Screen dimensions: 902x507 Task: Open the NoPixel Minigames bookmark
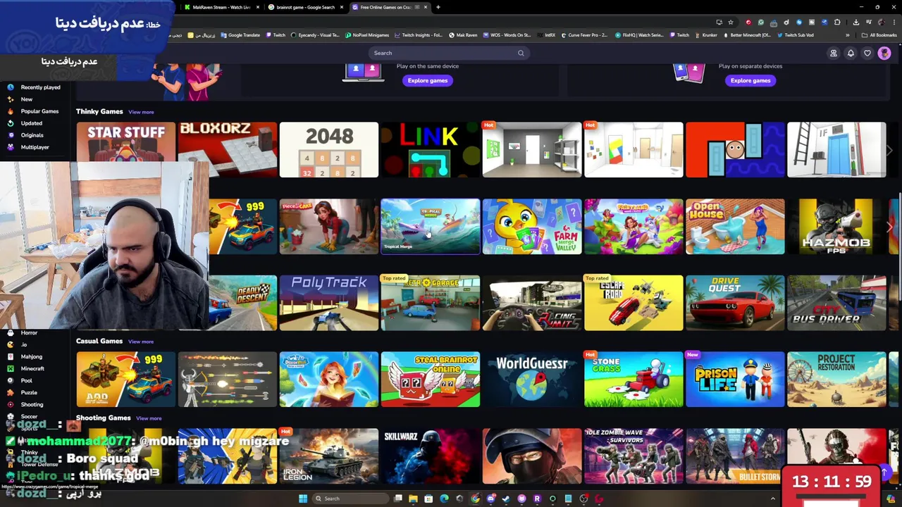367,35
